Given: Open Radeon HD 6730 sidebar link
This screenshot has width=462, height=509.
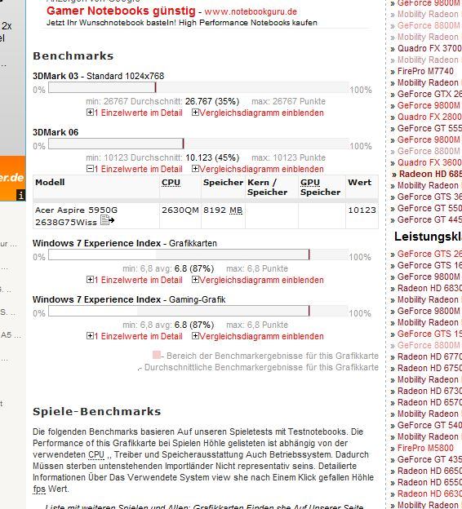Looking at the screenshot, I should pos(429,391).
